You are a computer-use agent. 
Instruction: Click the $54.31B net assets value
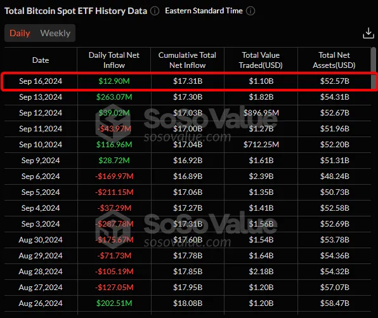coord(335,97)
